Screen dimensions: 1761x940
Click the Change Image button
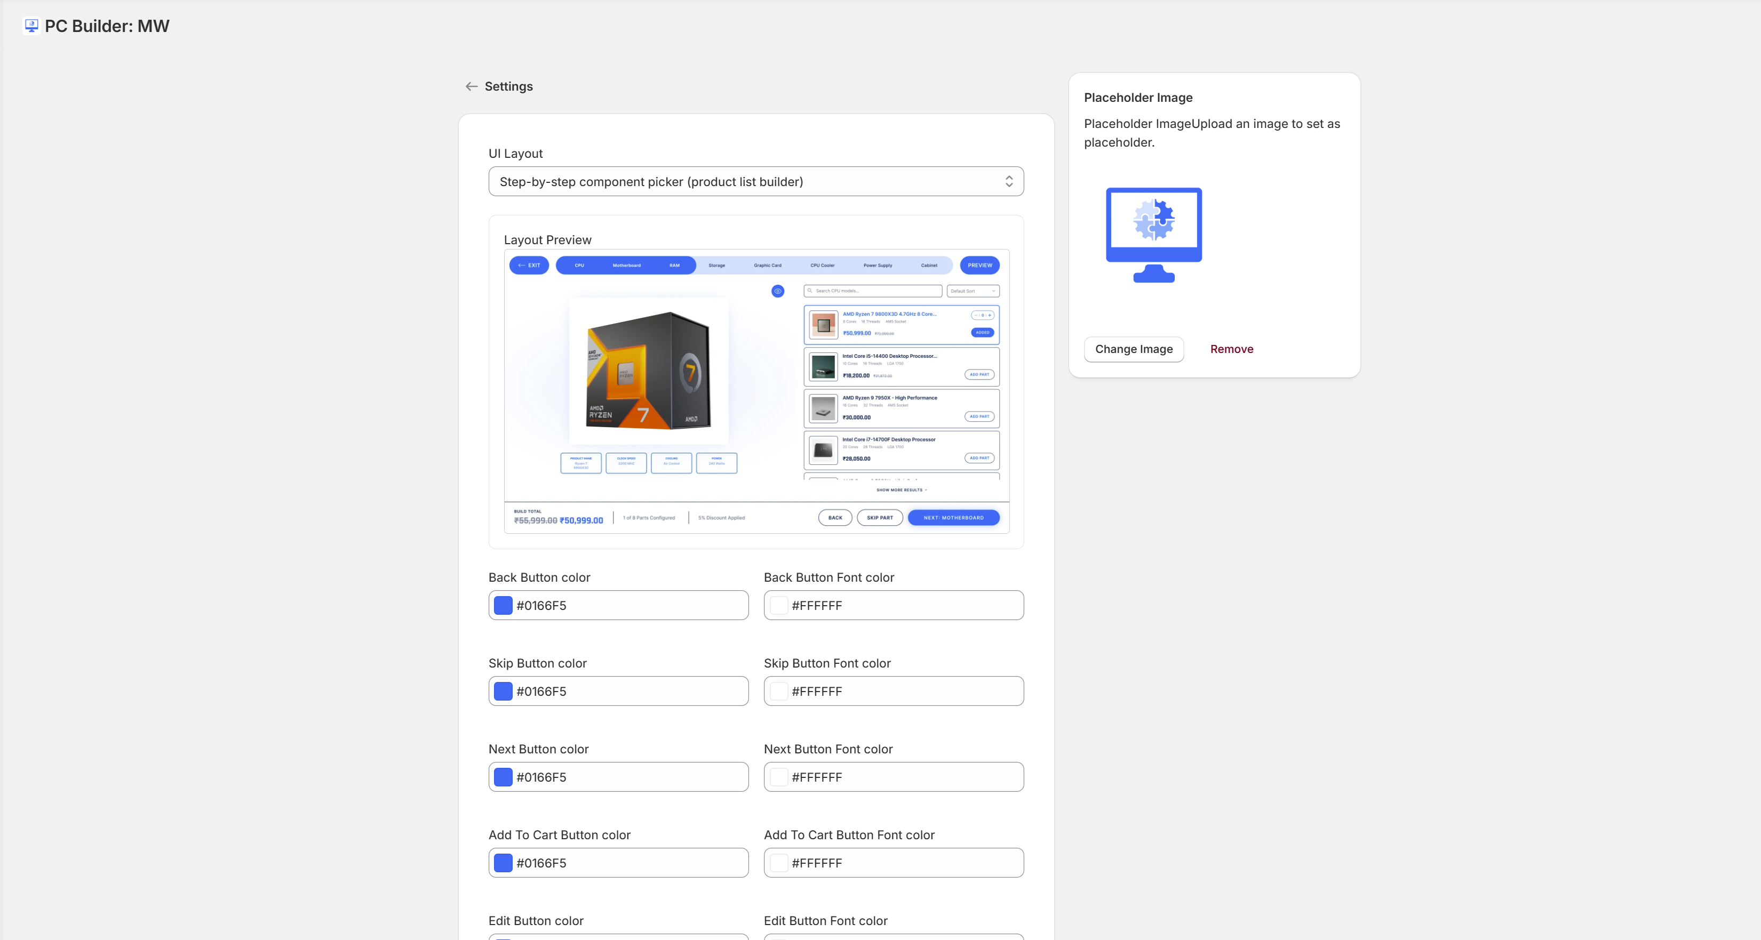pyautogui.click(x=1133, y=349)
